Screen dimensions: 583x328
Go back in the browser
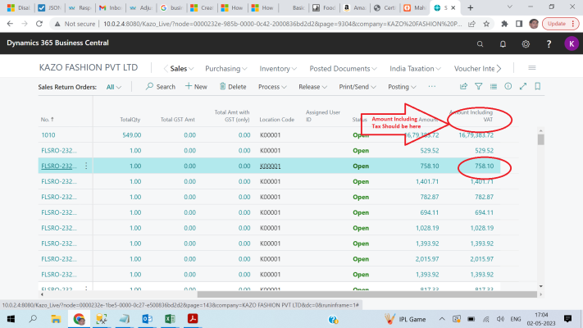(10, 24)
